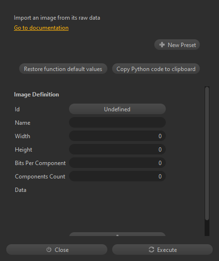Focus the Name text field
Image resolution: width=219 pixels, height=261 pixels.
click(x=117, y=122)
